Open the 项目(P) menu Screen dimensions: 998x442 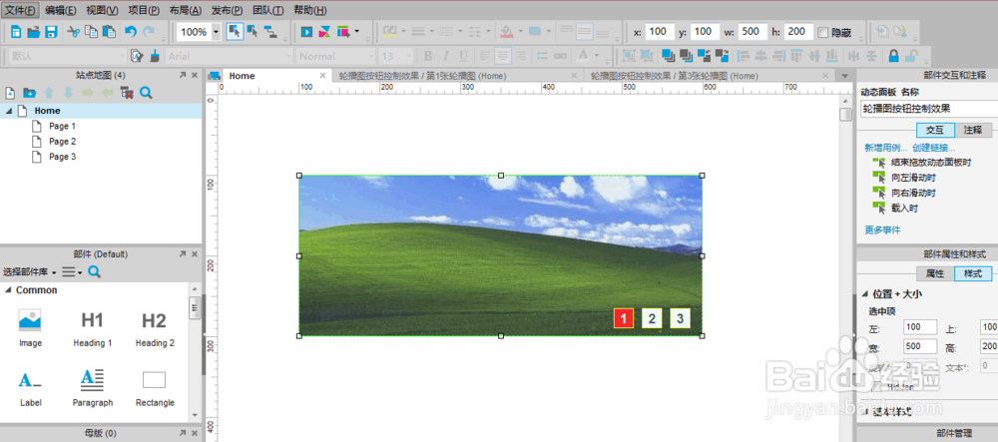(x=144, y=10)
